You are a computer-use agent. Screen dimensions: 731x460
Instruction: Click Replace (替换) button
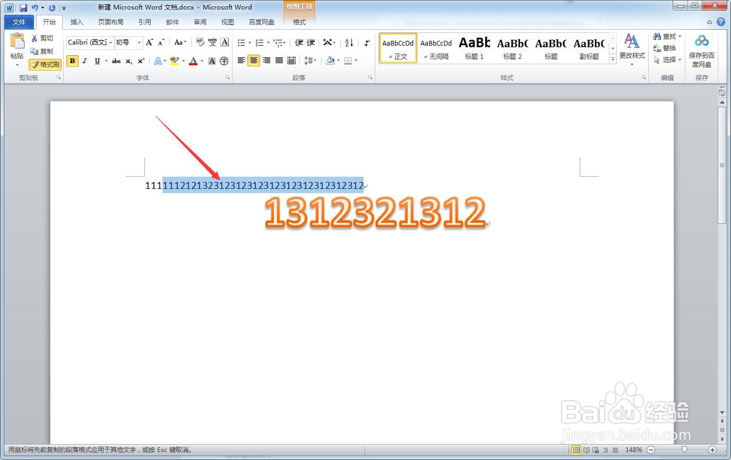pyautogui.click(x=665, y=48)
